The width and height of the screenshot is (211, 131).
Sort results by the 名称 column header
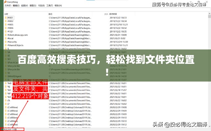pyautogui.click(x=6, y=14)
